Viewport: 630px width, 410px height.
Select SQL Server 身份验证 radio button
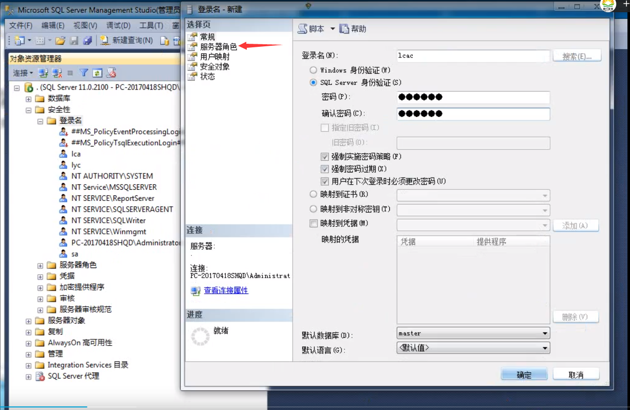tap(313, 82)
